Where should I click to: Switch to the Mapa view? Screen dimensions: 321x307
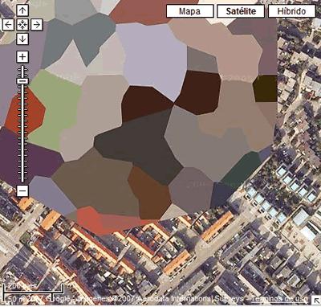pyautogui.click(x=189, y=11)
